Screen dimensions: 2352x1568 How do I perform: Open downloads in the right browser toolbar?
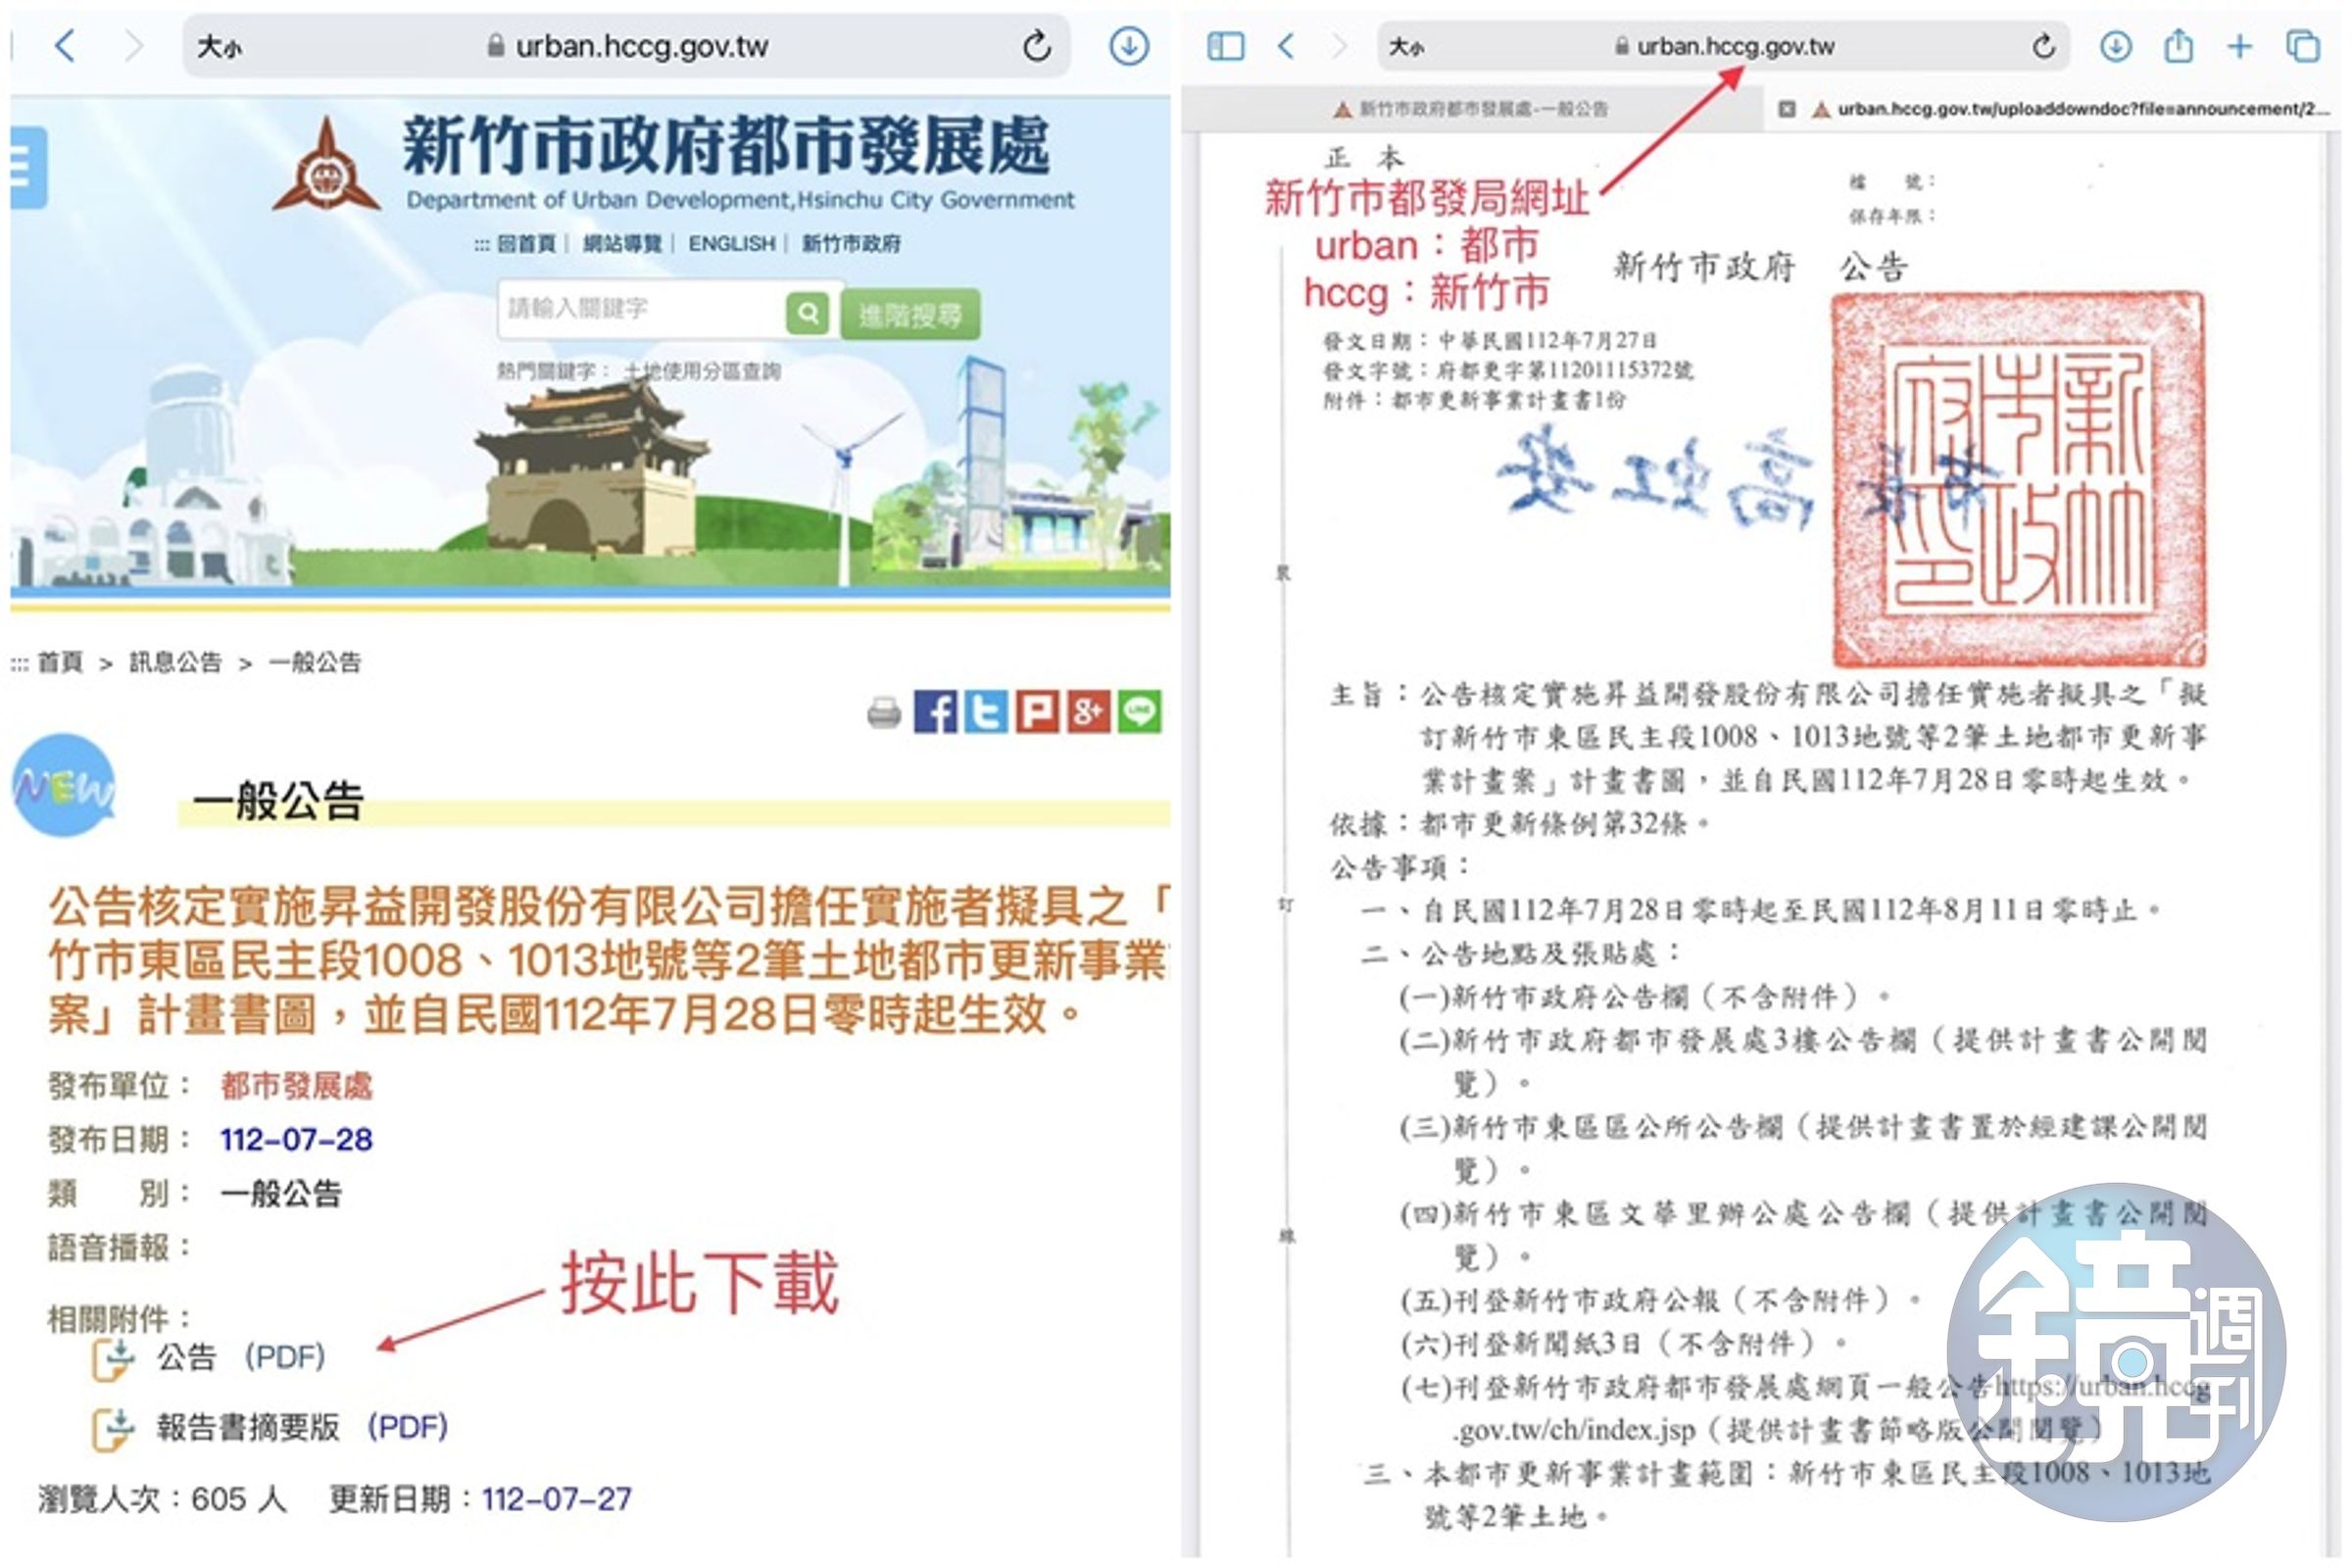pos(2116,46)
